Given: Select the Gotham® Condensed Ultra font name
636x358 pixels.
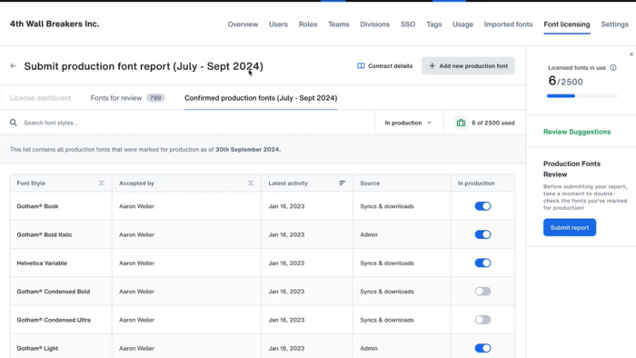Looking at the screenshot, I should coord(54,320).
